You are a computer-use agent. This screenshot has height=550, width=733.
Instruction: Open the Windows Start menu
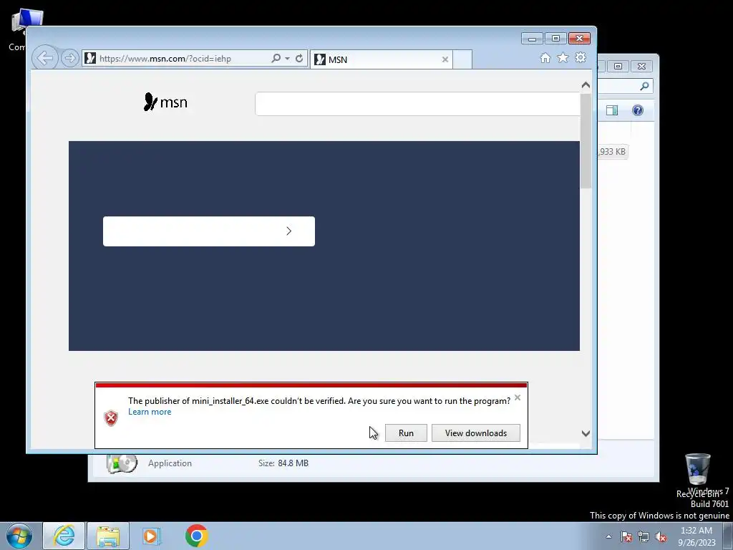click(x=19, y=536)
